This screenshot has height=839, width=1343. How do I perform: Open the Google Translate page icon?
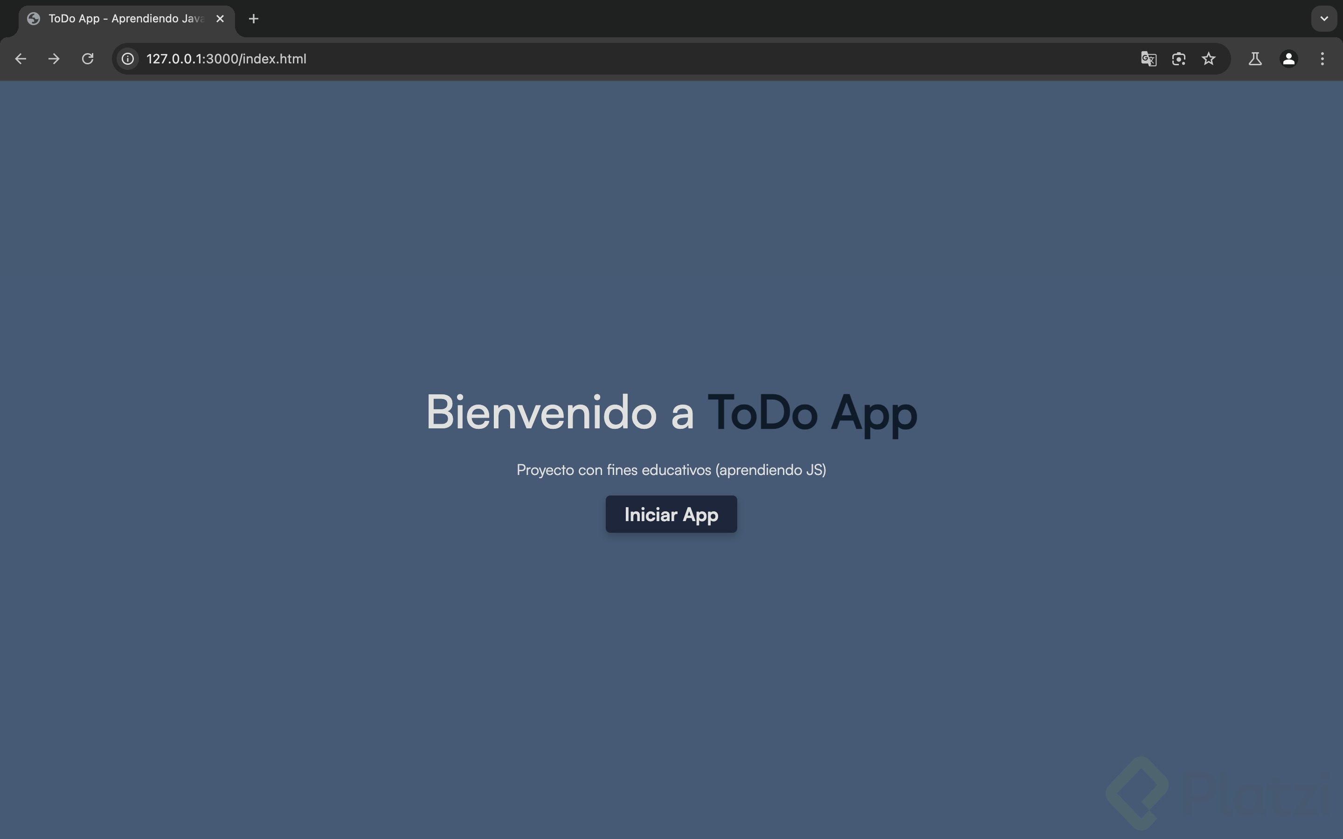point(1148,59)
